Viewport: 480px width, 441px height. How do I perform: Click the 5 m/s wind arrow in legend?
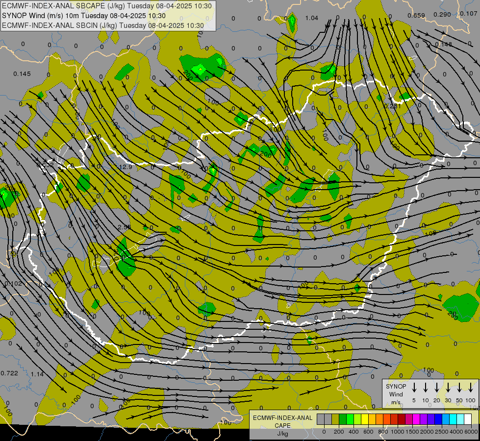(414, 388)
